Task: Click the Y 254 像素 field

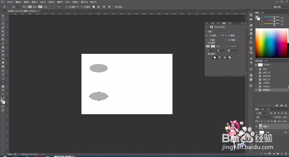Action: tap(234, 40)
